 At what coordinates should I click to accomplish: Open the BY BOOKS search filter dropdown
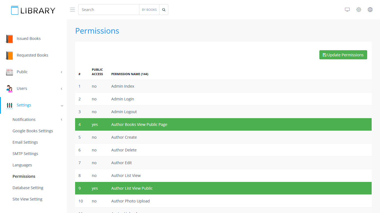point(149,10)
